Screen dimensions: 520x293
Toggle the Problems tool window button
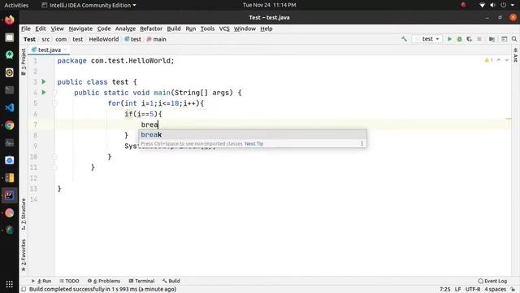(104, 281)
